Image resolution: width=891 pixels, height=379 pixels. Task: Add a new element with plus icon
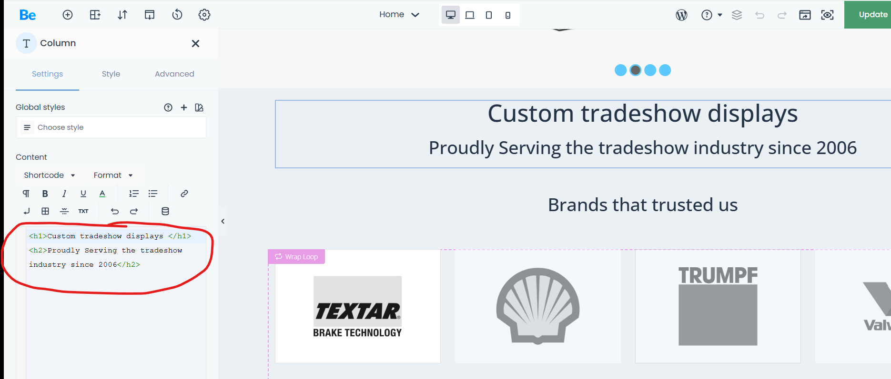tap(68, 15)
